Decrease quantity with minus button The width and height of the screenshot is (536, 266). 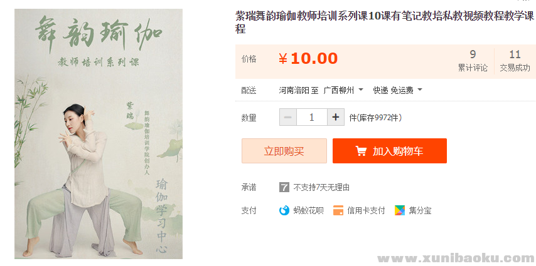[288, 117]
